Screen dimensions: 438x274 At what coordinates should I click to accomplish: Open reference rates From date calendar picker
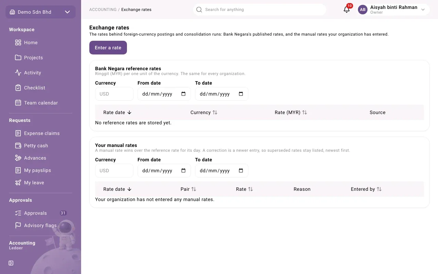183,94
